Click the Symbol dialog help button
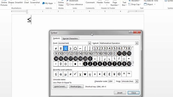 tap(131, 32)
